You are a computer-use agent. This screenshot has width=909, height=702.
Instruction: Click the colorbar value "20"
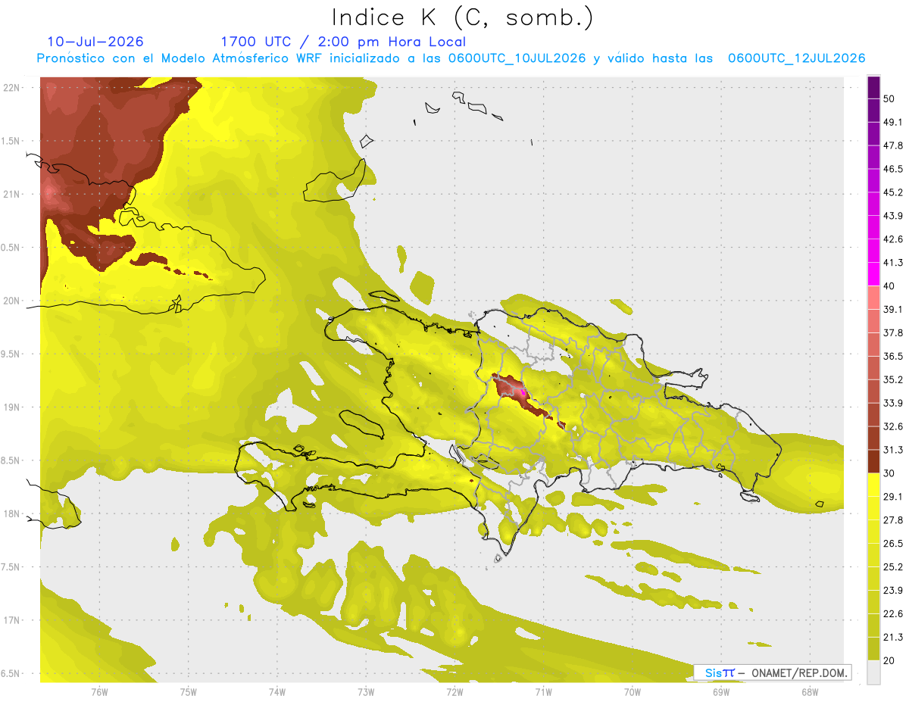(x=889, y=661)
